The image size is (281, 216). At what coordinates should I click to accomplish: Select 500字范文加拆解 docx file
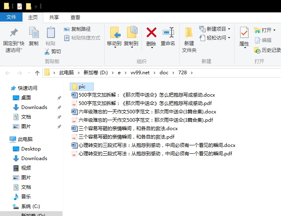coord(143,95)
